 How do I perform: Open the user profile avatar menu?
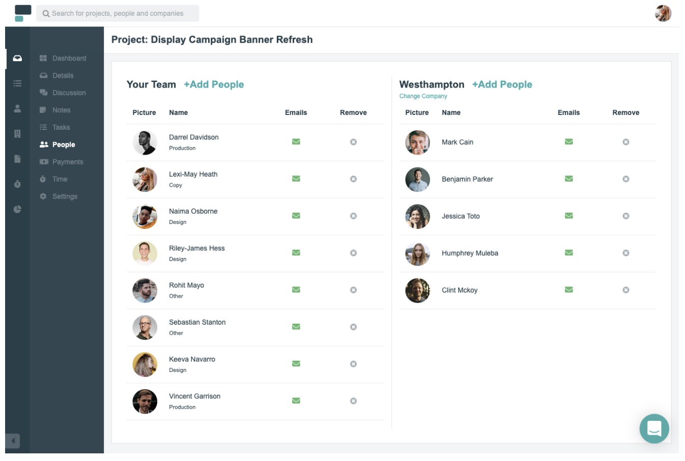coord(663,13)
